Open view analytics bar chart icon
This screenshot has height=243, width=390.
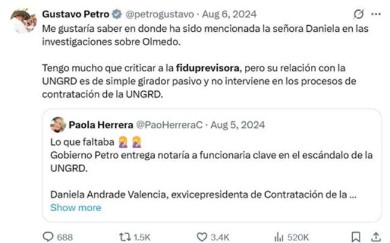click(278, 236)
